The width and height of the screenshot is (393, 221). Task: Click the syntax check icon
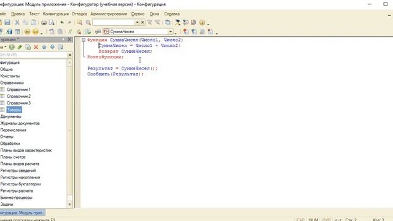[x=88, y=32]
